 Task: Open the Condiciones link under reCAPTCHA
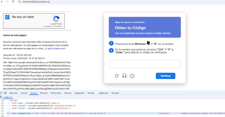57,26
